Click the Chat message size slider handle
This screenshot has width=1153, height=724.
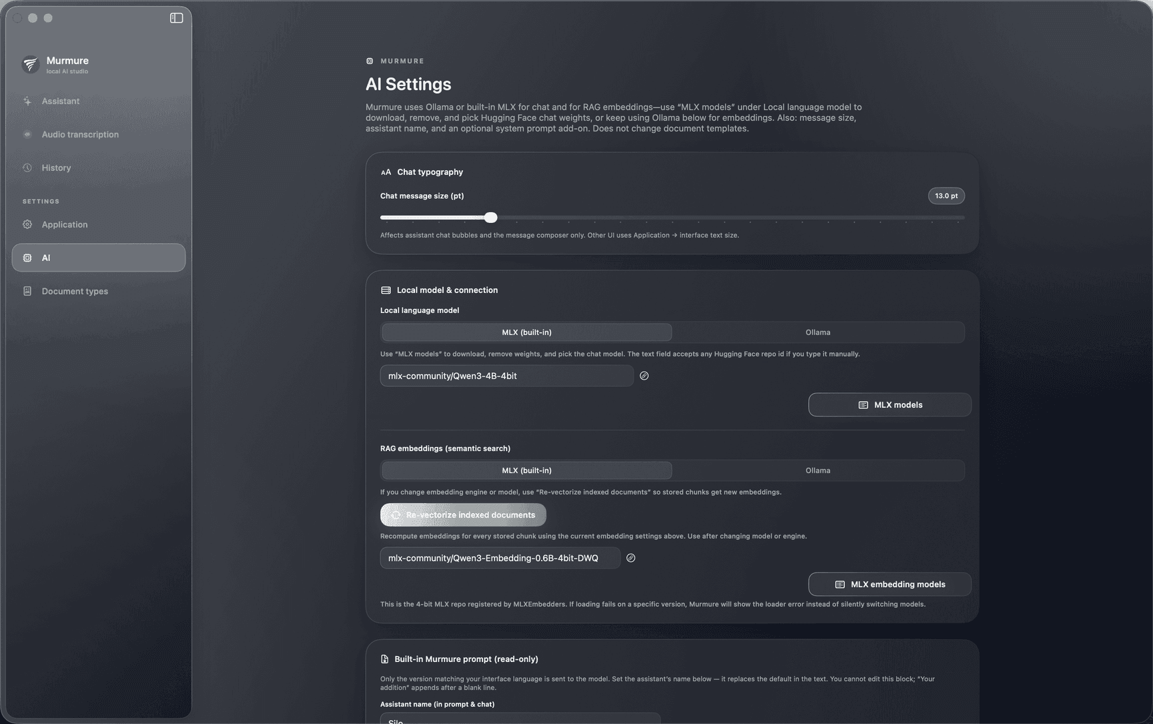click(x=491, y=218)
